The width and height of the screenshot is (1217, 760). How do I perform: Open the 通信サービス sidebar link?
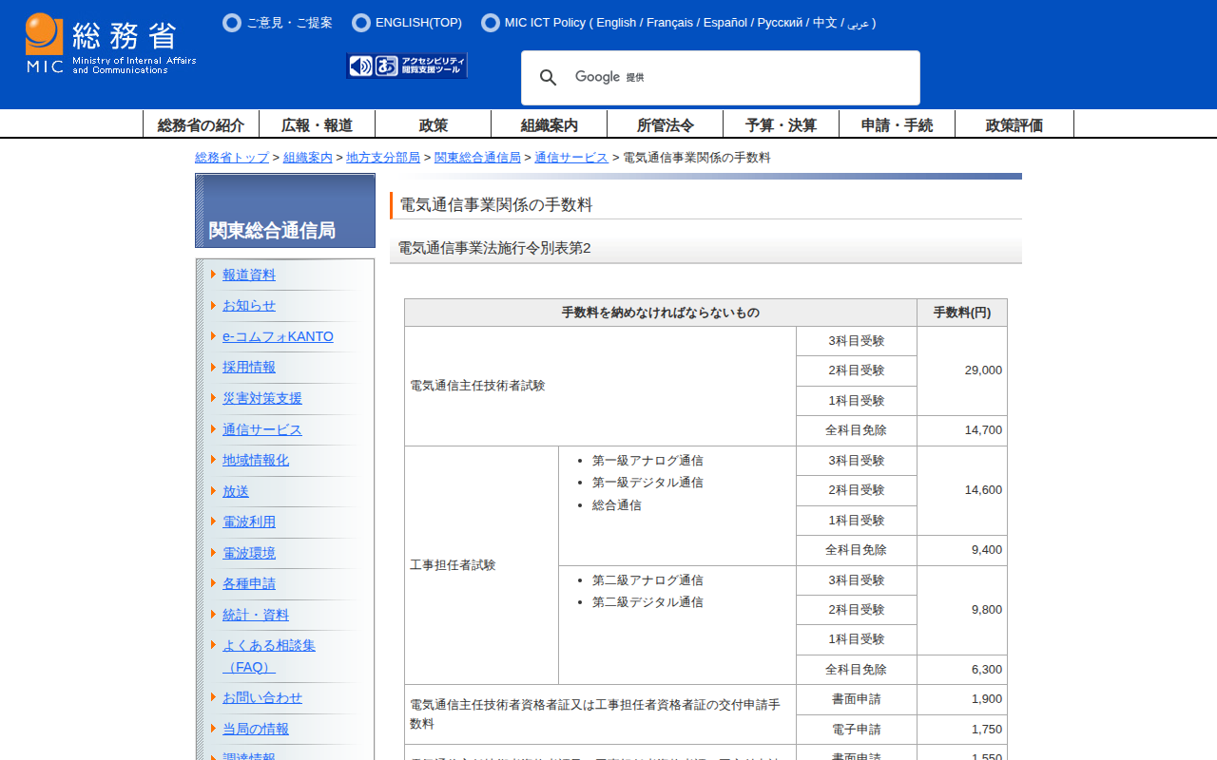[262, 429]
